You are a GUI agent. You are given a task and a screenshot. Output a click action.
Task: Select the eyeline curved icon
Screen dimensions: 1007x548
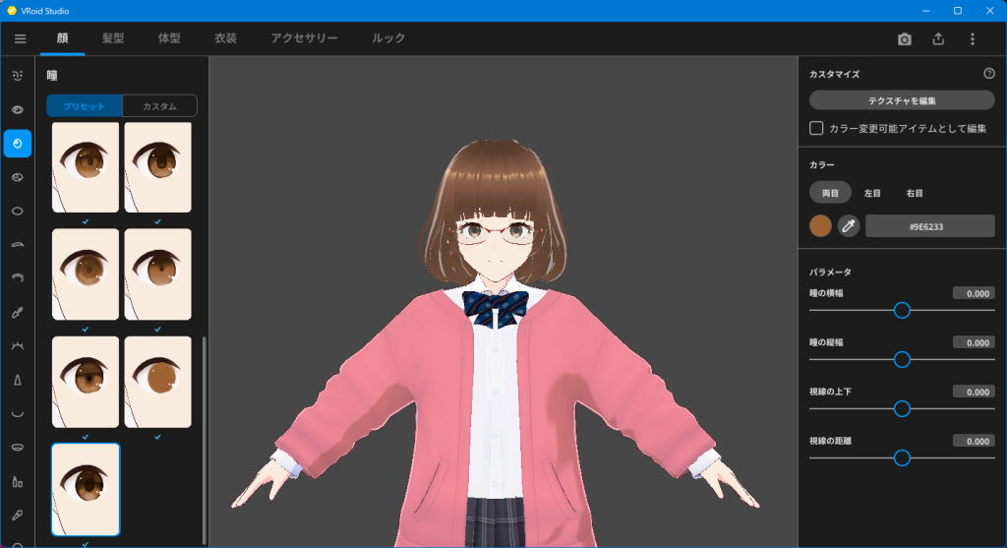pyautogui.click(x=18, y=278)
